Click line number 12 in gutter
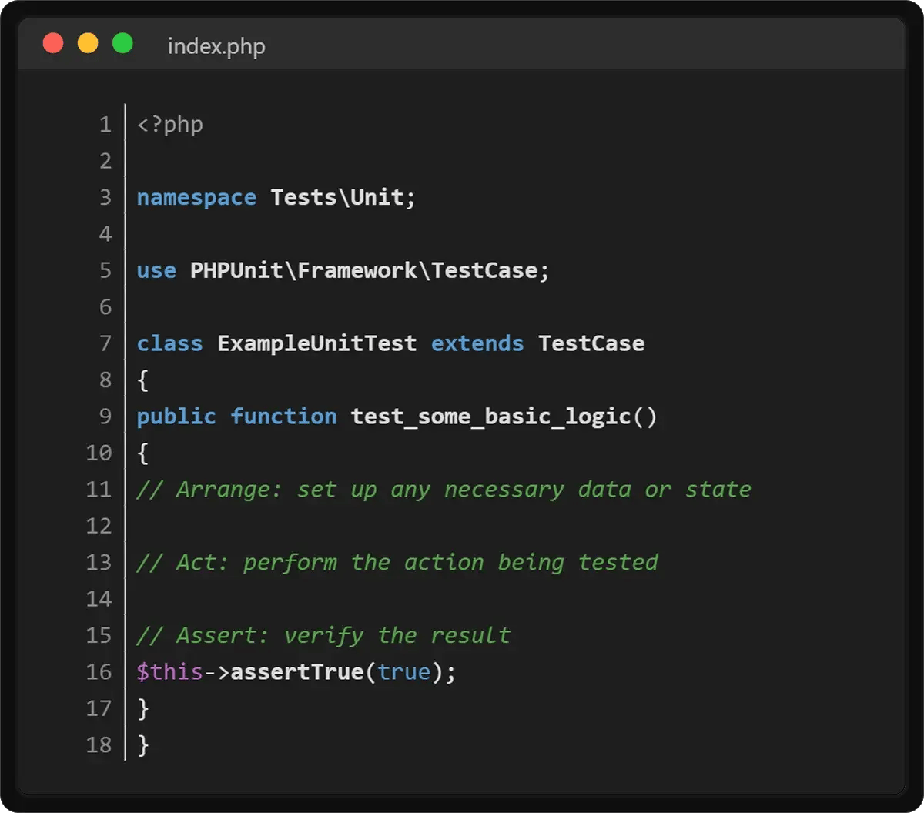Image resolution: width=924 pixels, height=813 pixels. point(99,527)
